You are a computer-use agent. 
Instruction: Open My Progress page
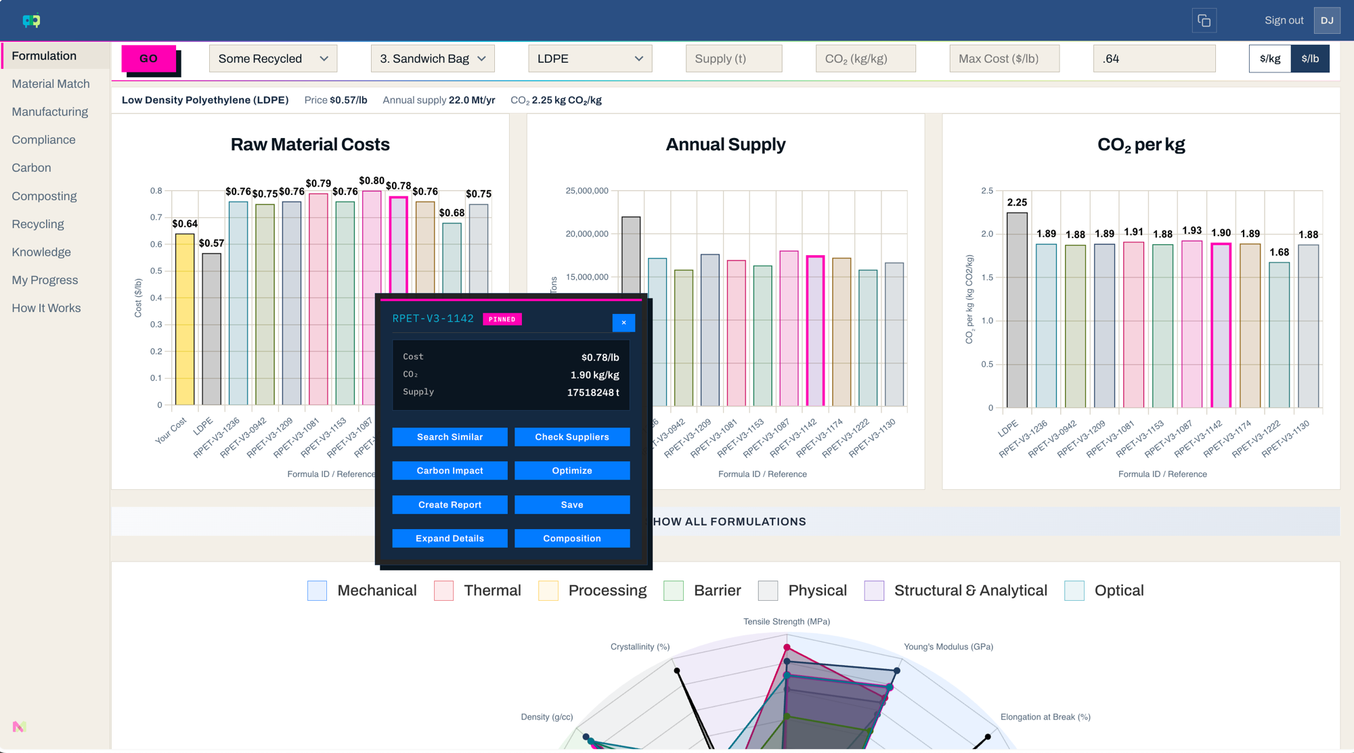45,280
